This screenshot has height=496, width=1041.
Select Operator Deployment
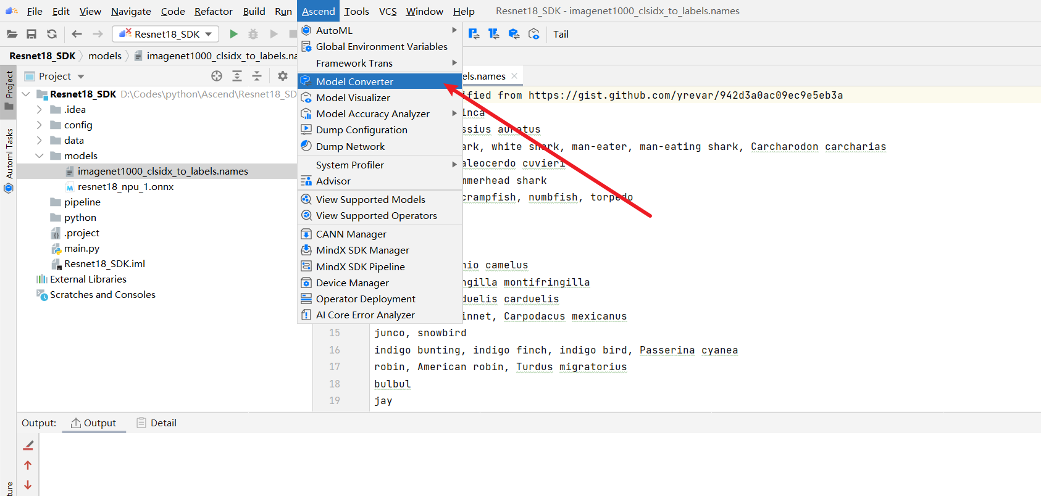coord(380,299)
